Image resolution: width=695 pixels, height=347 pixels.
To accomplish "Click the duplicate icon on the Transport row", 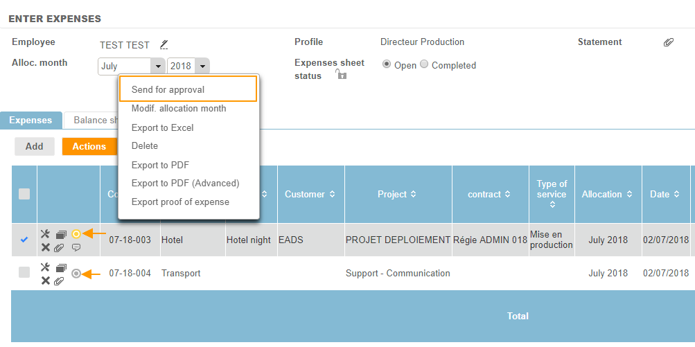I will (x=61, y=268).
